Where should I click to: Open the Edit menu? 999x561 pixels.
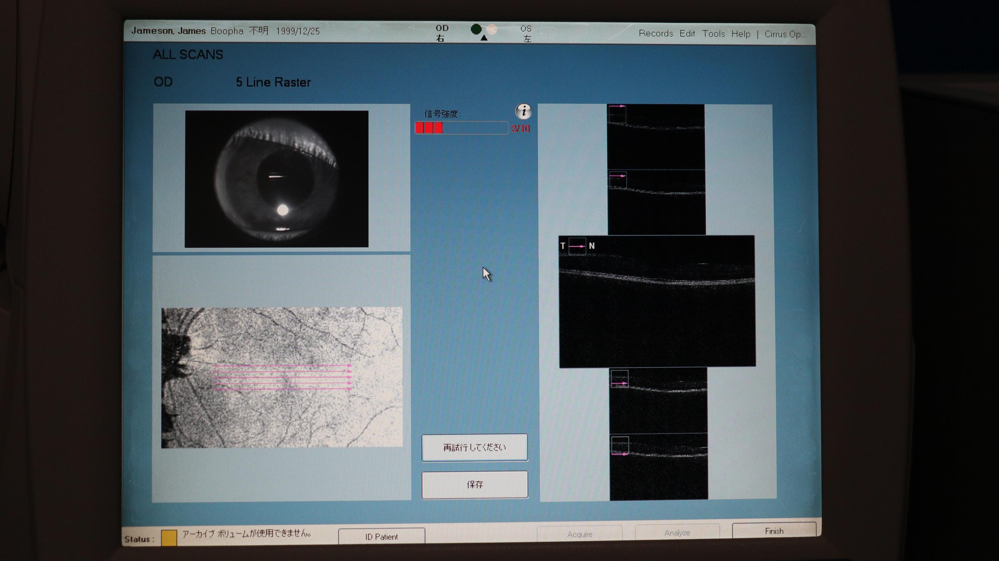click(x=687, y=34)
